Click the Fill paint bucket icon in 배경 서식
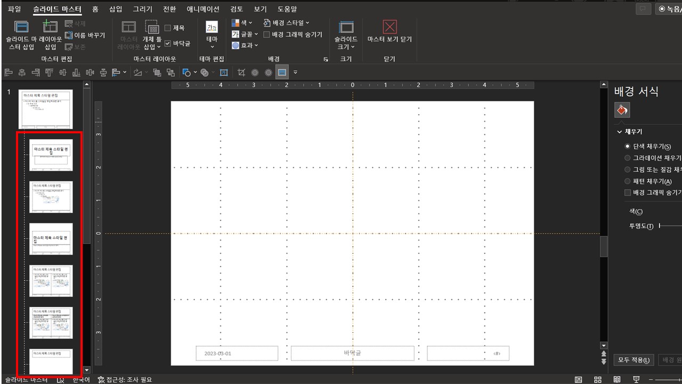 (622, 110)
